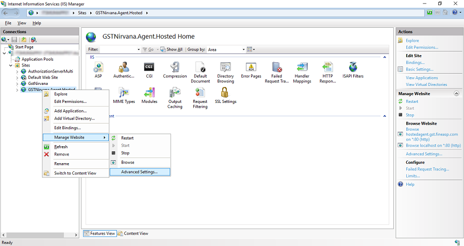The height and width of the screenshot is (246, 464).
Task: Expand the GstNirvana site node
Action: (x=17, y=84)
